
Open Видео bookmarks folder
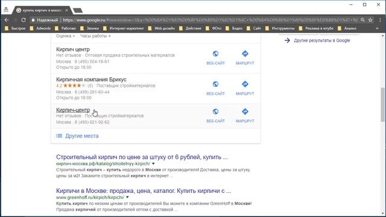[234, 28]
